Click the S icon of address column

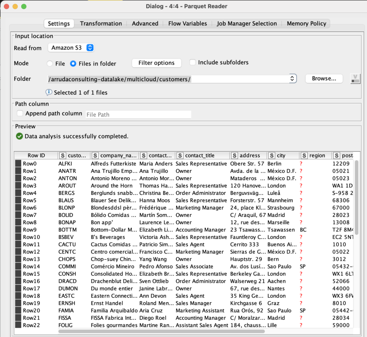234,155
